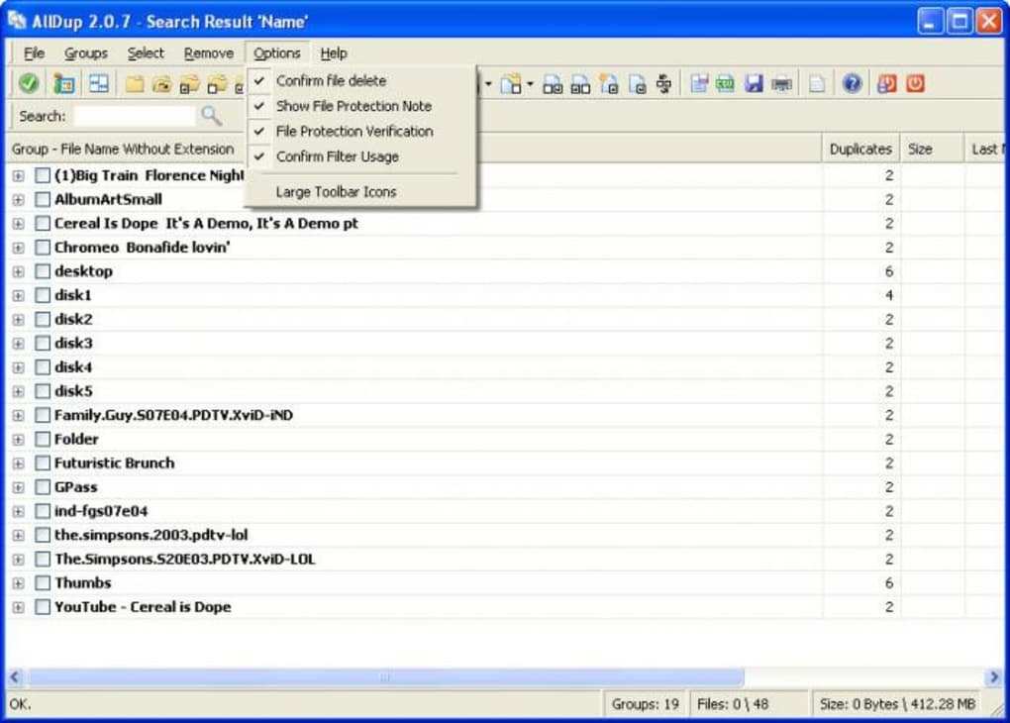The image size is (1010, 723).
Task: Tick the checkbox next to Futuristic Brunch
Action: [43, 464]
